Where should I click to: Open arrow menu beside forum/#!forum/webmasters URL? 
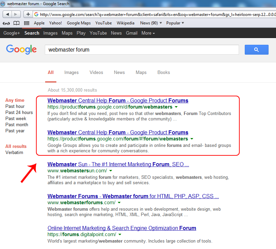[192, 139]
